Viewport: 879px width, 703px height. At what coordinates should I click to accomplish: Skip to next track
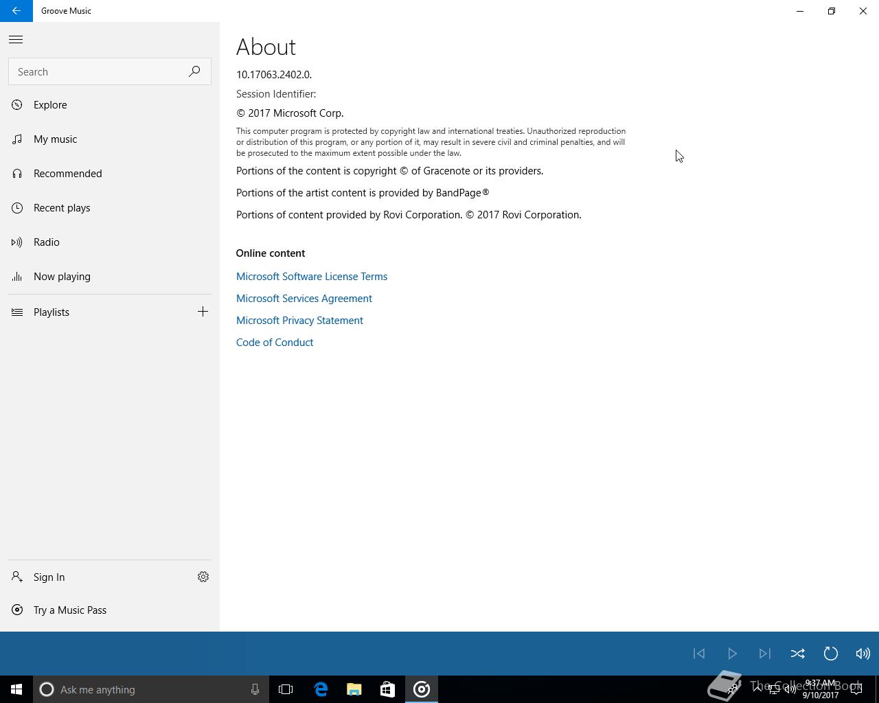point(765,654)
